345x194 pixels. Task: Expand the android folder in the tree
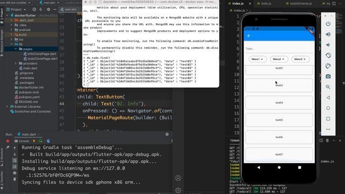pos(11,30)
